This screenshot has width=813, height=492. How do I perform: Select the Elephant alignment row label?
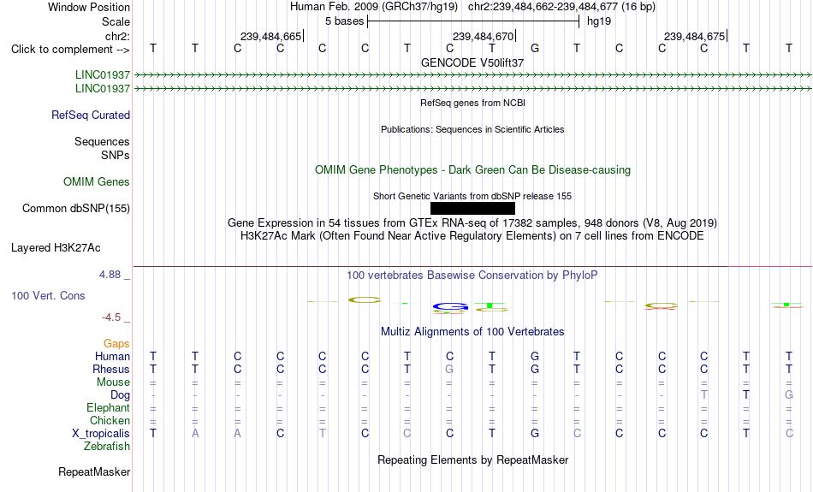tap(108, 408)
